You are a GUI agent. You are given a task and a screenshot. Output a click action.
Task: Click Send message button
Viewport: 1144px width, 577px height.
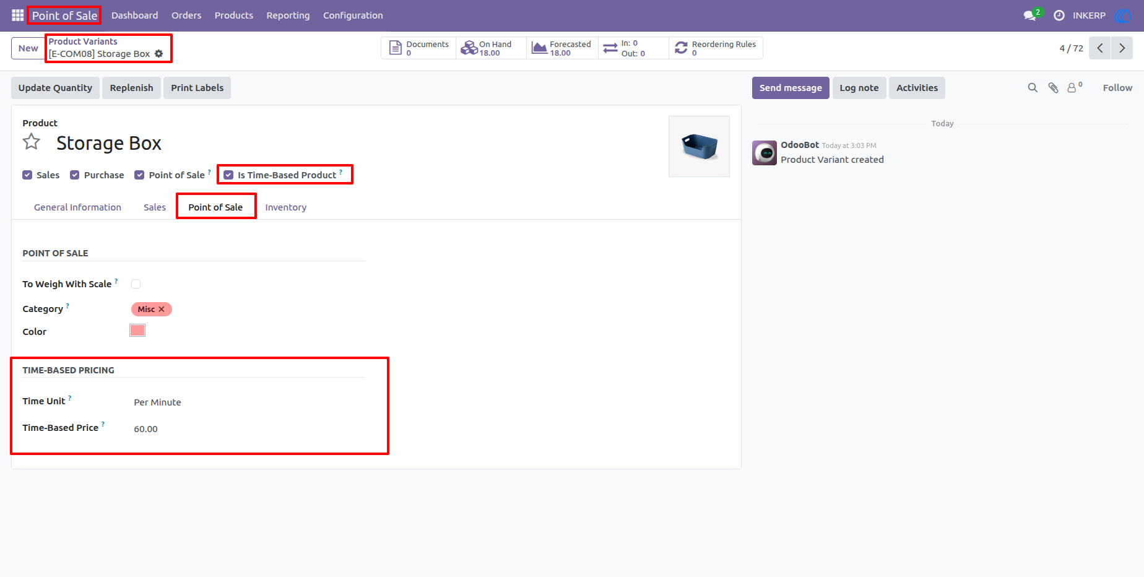click(791, 88)
